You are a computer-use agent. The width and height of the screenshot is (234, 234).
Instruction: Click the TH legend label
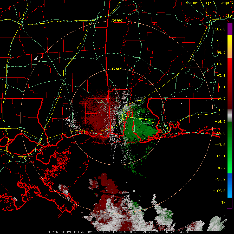click(223, 203)
